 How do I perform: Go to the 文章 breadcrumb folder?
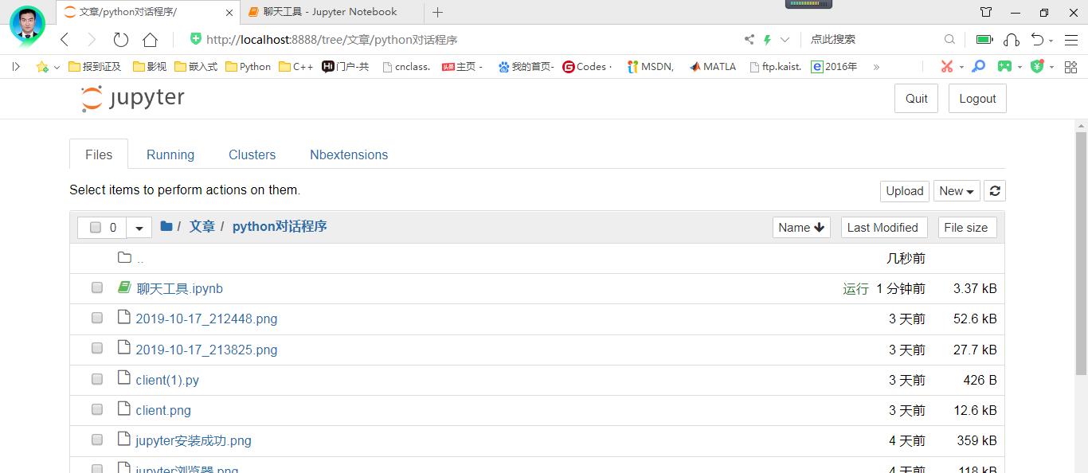[x=202, y=226]
